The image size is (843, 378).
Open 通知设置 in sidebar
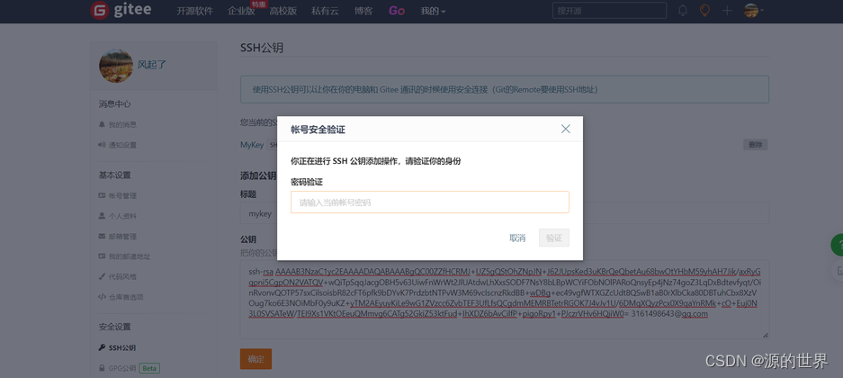(x=122, y=145)
